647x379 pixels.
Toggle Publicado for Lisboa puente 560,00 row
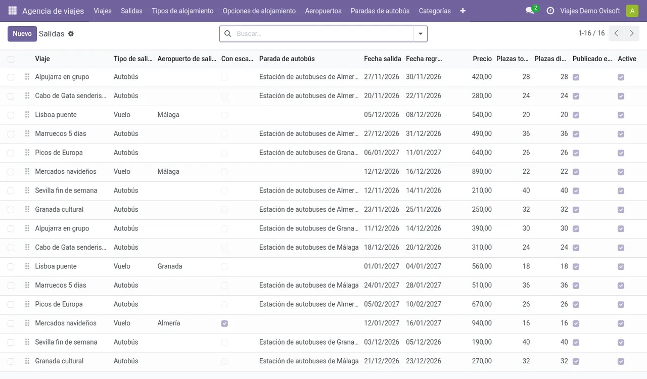[576, 267]
